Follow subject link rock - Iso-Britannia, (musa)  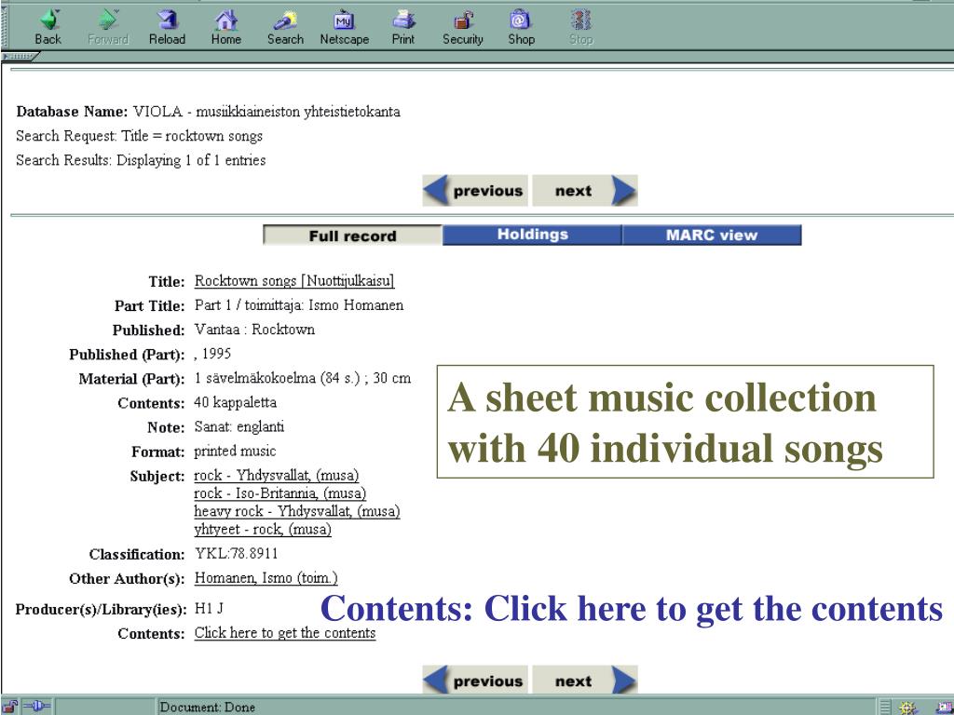click(x=279, y=493)
